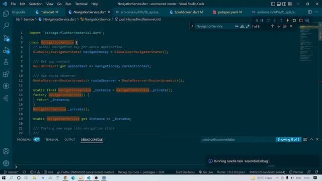Toggle primary side bar layout icon
Image resolution: width=322 pixels, height=181 pixels.
click(x=273, y=4)
